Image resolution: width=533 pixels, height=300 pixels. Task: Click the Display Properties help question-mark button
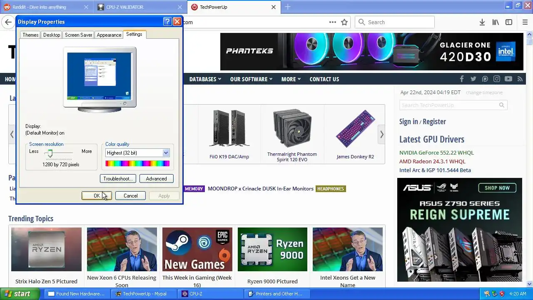tap(167, 22)
